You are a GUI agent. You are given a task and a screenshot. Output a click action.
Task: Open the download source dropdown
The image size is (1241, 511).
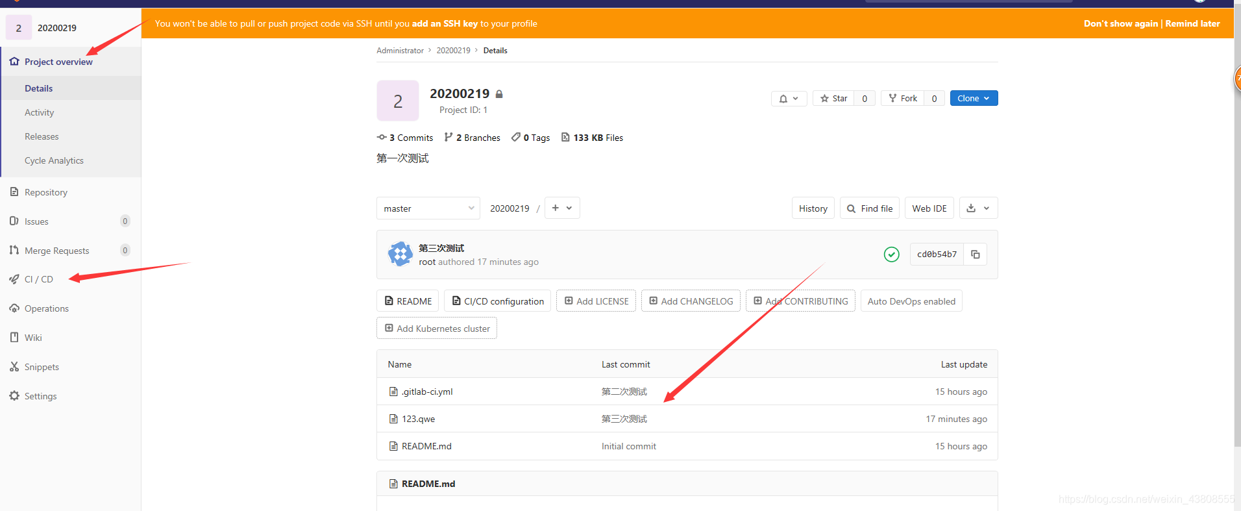click(x=978, y=208)
